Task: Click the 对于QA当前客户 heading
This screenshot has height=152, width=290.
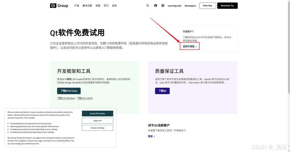Action: (x=159, y=125)
